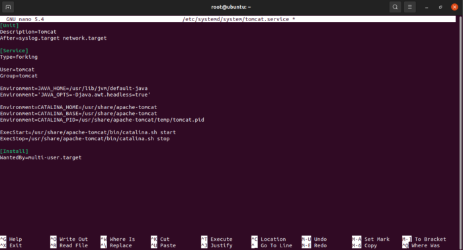463x250 pixels.
Task: Place cursor on the [Service] header
Action: (x=14, y=51)
